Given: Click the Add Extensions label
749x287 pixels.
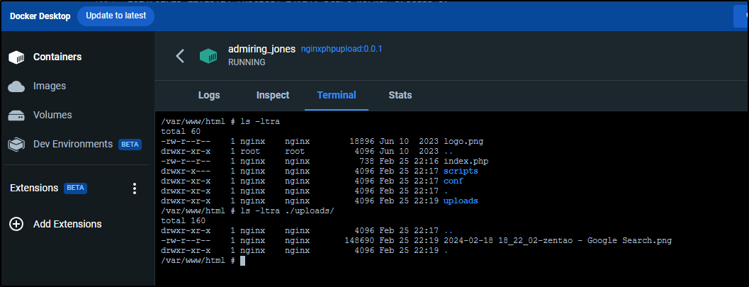Looking at the screenshot, I should (67, 224).
